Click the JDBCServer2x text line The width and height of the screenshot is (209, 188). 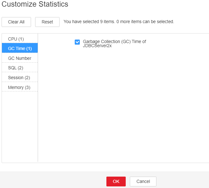[97, 46]
